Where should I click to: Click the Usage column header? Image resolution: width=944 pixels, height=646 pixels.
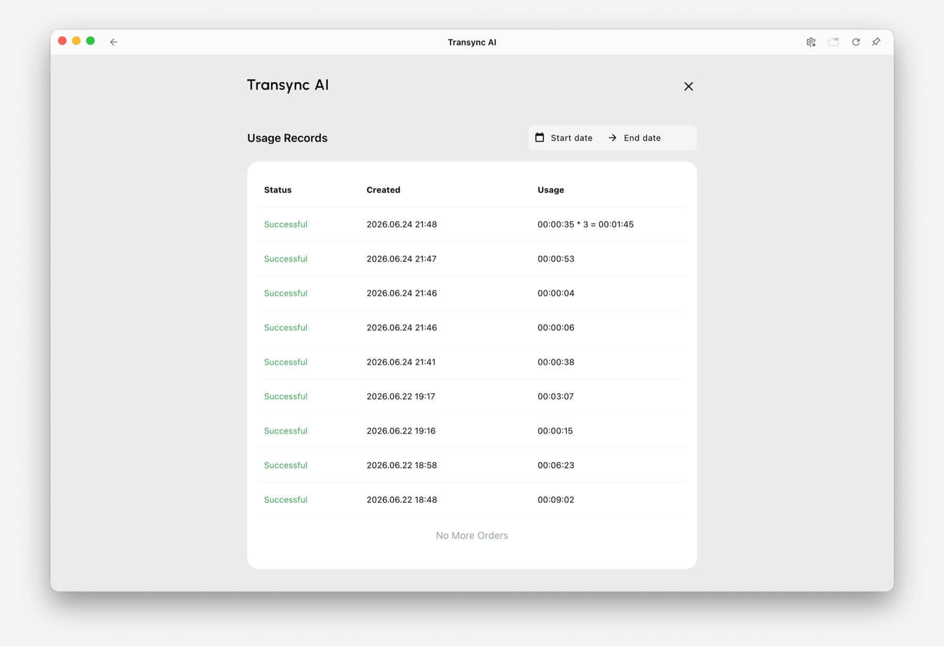tap(551, 190)
